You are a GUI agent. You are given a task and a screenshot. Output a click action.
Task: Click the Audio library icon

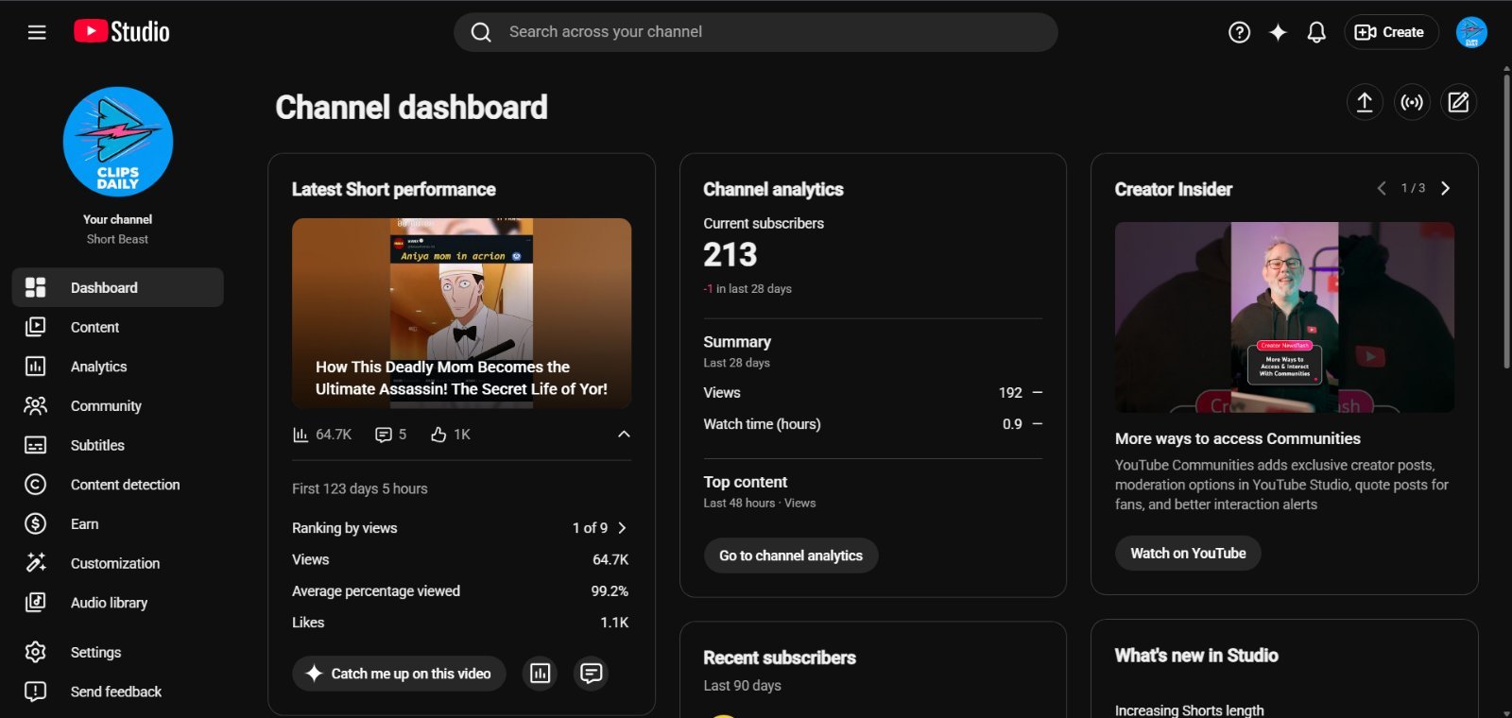pyautogui.click(x=35, y=603)
